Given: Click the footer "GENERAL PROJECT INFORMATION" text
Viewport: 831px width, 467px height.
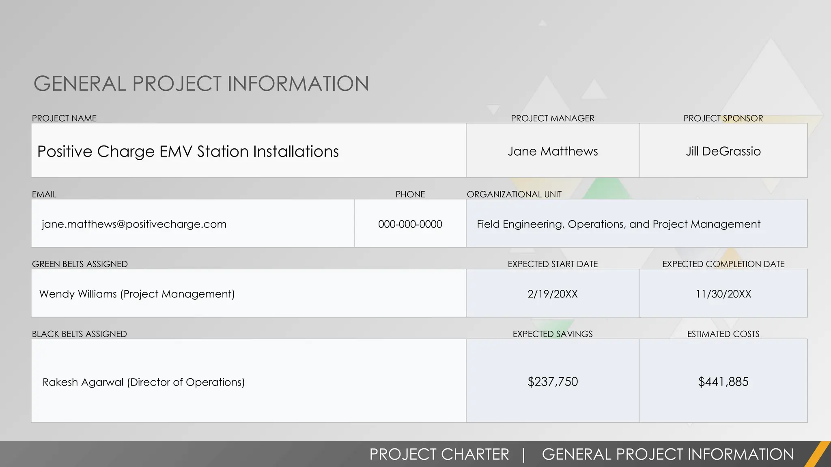Looking at the screenshot, I should point(668,454).
